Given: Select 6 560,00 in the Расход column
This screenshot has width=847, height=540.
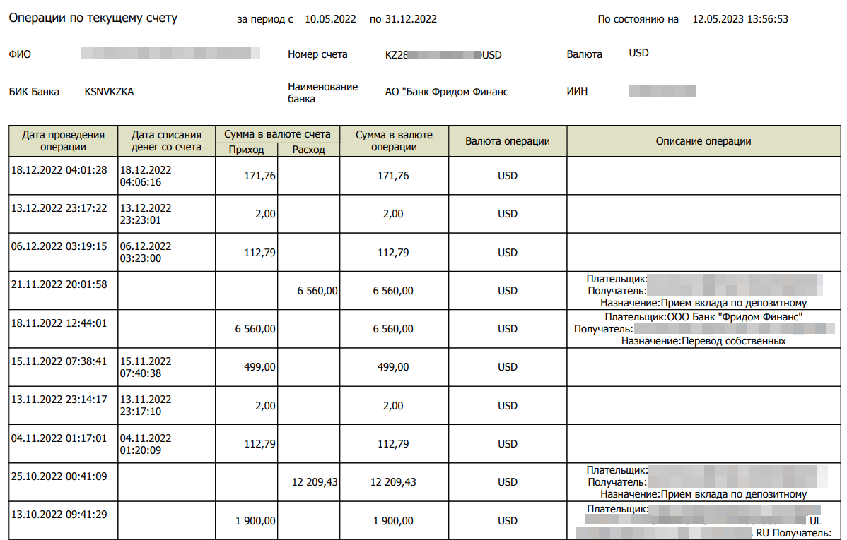Looking at the screenshot, I should pyautogui.click(x=317, y=292).
